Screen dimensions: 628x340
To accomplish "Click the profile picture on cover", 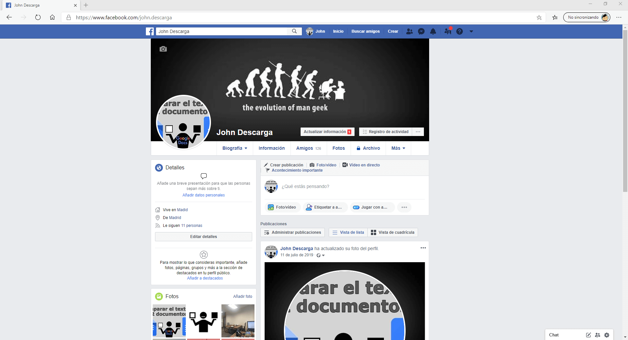I will [x=183, y=122].
